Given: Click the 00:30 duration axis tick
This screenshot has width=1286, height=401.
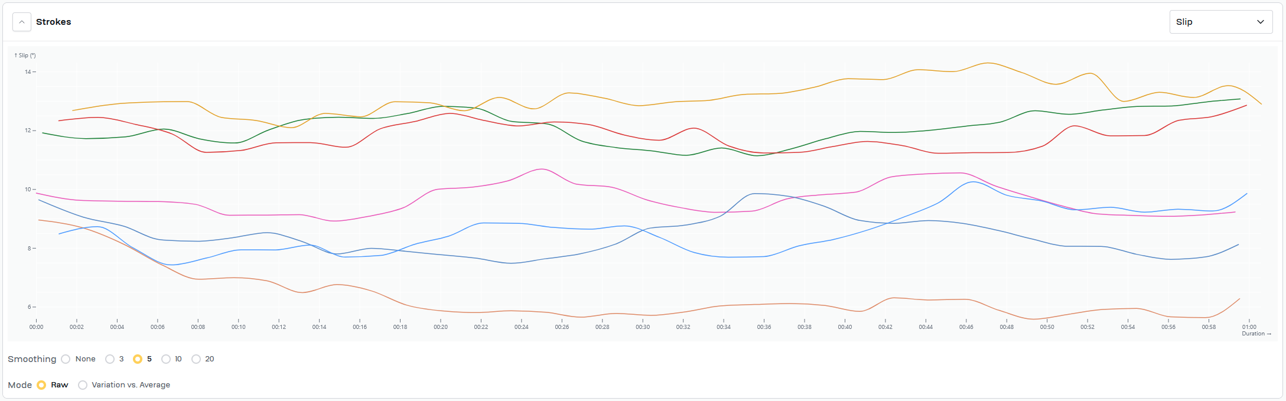Looking at the screenshot, I should (x=643, y=327).
